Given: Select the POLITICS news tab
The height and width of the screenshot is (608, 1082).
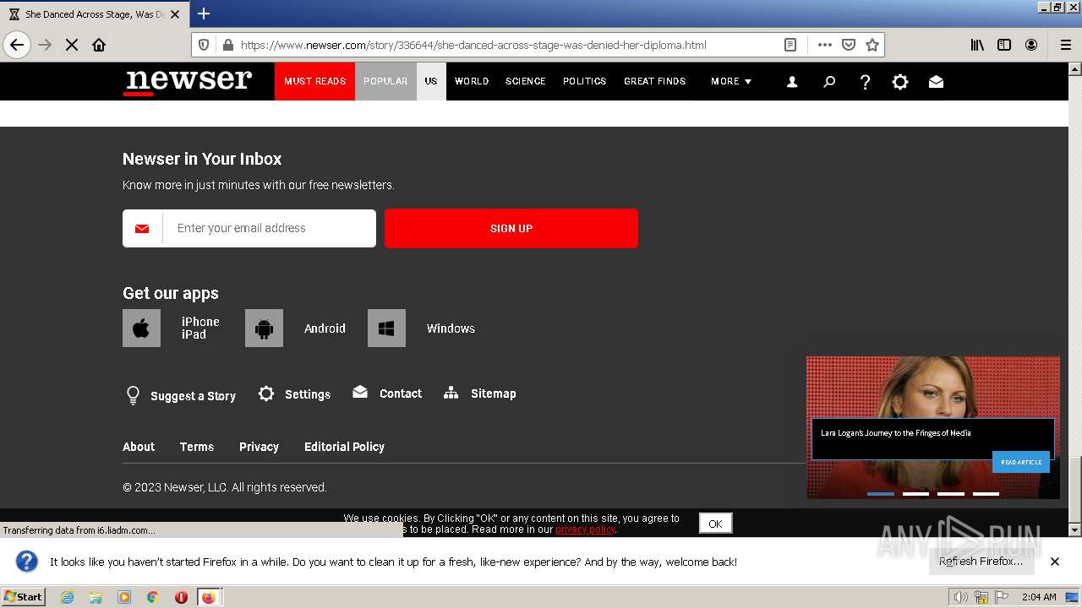Looking at the screenshot, I should [x=585, y=82].
